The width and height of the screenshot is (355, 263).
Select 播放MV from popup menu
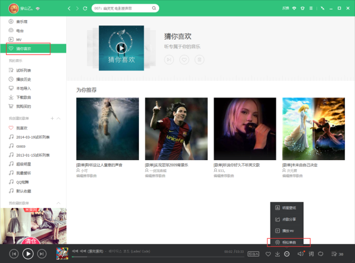pyautogui.click(x=286, y=230)
